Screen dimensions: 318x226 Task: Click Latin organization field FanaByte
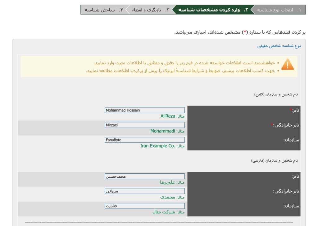145,140
